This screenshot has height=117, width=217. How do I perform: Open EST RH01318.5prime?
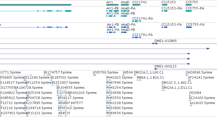click(119, 103)
